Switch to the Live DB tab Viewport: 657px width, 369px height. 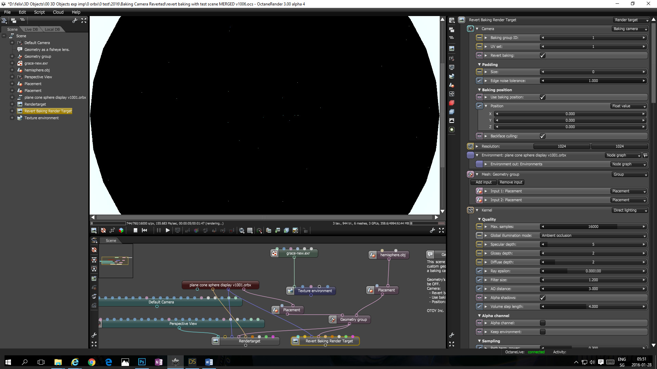[x=31, y=29]
